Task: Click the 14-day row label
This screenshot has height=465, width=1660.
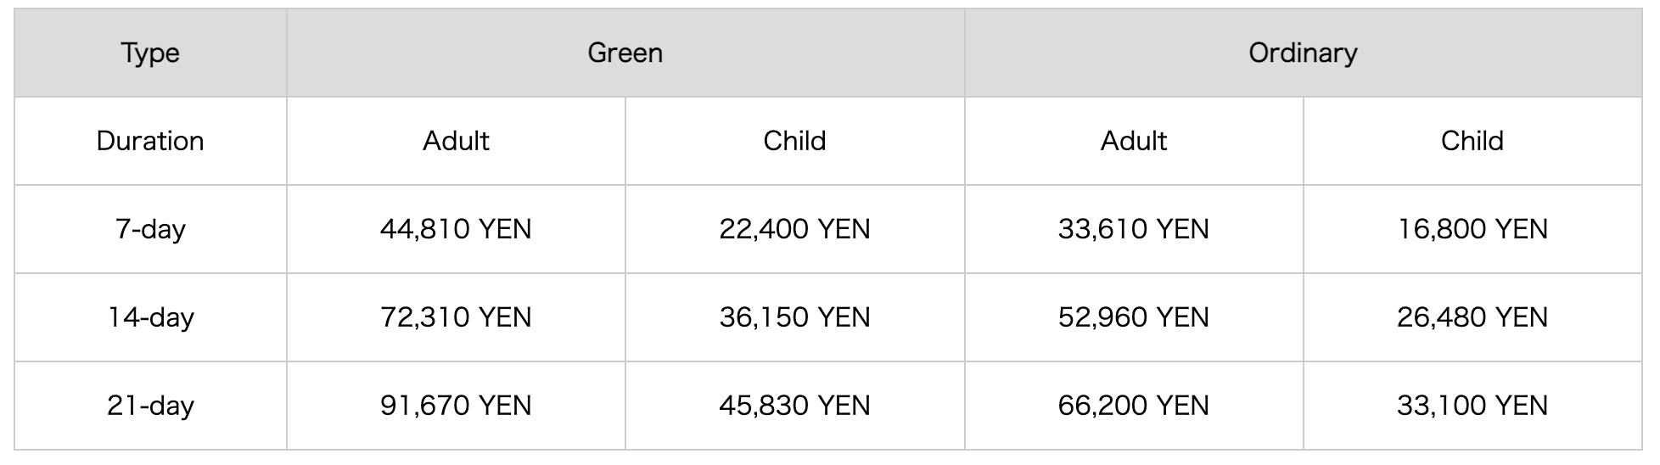Action: [150, 317]
